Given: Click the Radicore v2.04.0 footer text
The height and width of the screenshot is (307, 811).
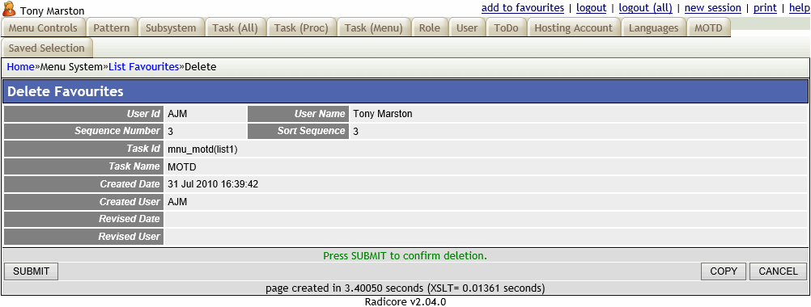Looking at the screenshot, I should 405,302.
